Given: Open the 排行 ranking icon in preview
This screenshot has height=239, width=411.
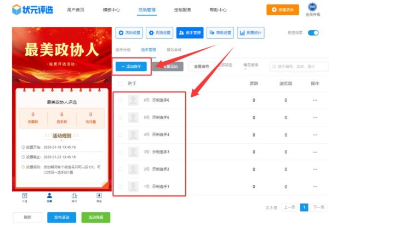Looking at the screenshot, I should click(74, 196).
